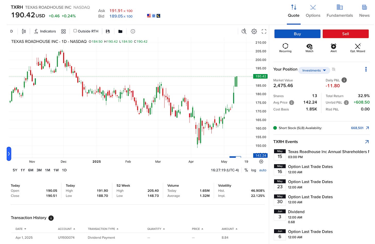Open the News tab
Screen dimensions: 375x244
click(364, 11)
